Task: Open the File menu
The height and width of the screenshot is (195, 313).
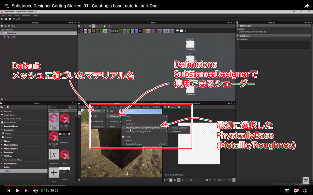Action: (x=3, y=15)
